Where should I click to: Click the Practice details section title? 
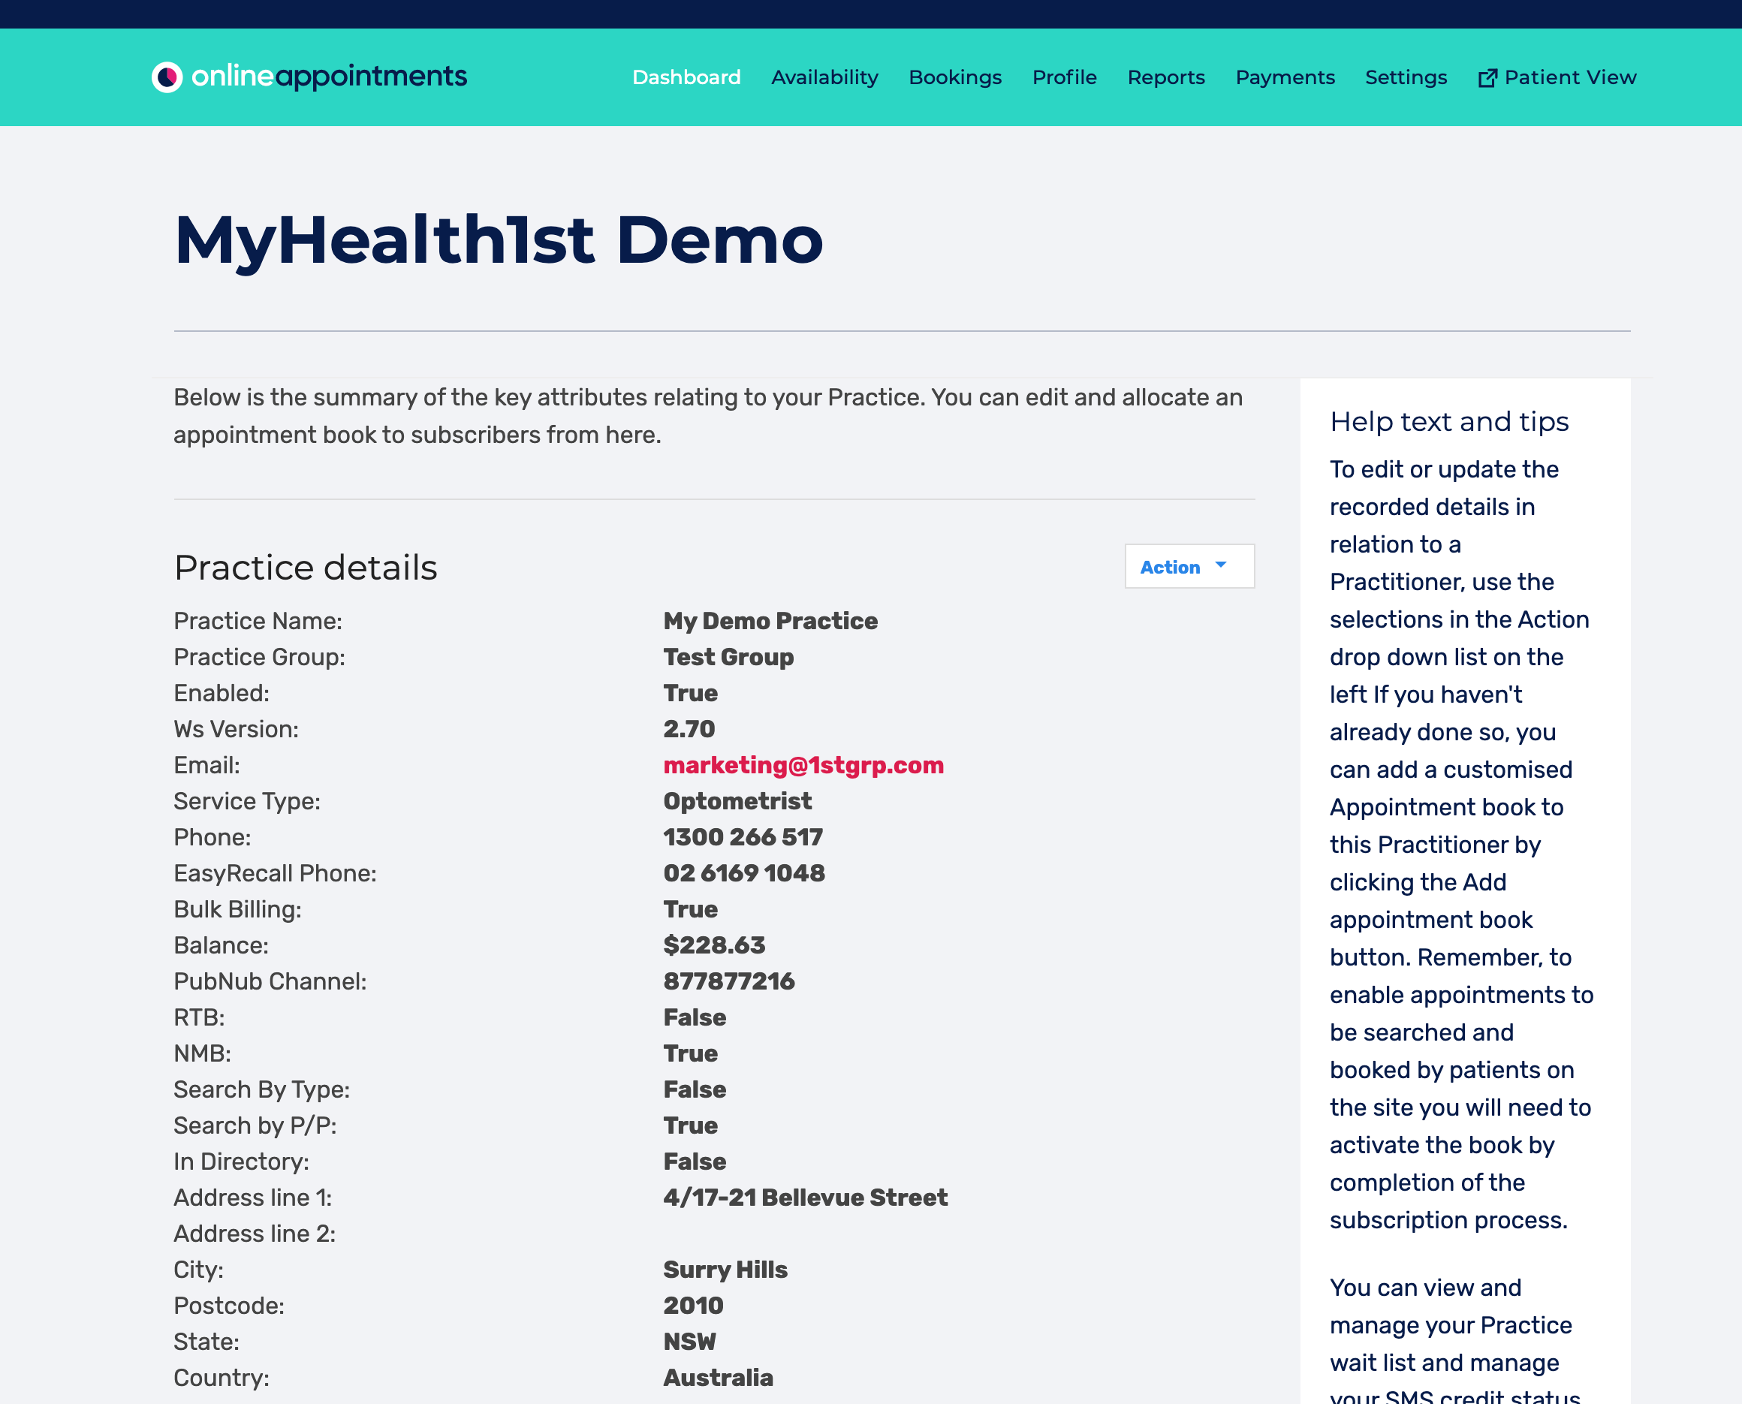point(306,567)
